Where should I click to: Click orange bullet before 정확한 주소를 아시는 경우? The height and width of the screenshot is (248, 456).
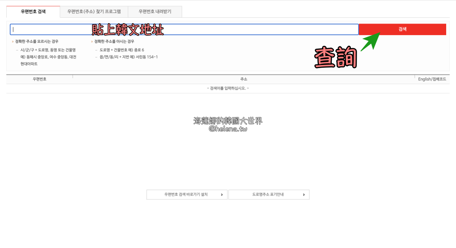point(92,41)
